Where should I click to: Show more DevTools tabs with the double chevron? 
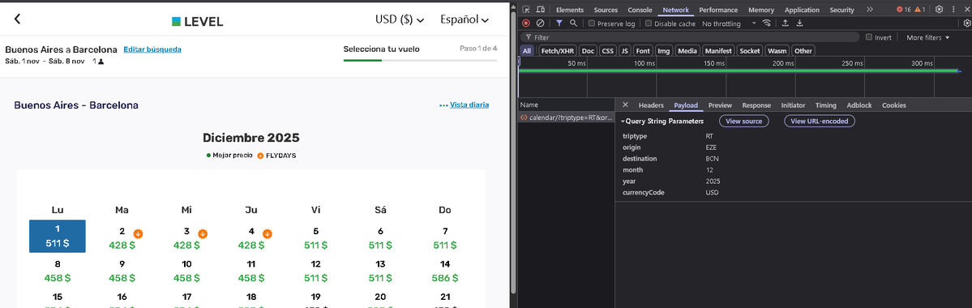[870, 9]
